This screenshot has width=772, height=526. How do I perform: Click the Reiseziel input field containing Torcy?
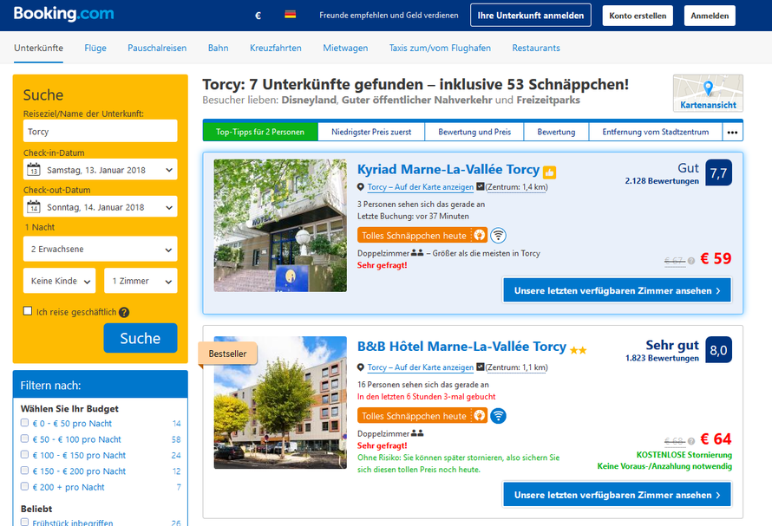click(101, 131)
